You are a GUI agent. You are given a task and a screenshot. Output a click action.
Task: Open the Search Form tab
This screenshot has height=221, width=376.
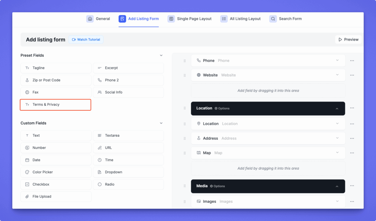[286, 19]
